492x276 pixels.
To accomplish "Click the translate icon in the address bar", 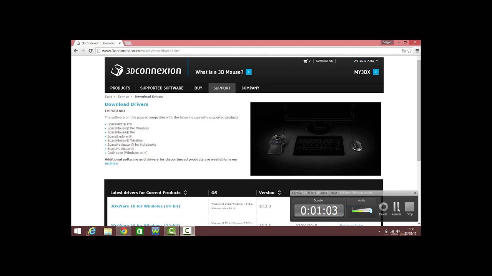I will 404,51.
